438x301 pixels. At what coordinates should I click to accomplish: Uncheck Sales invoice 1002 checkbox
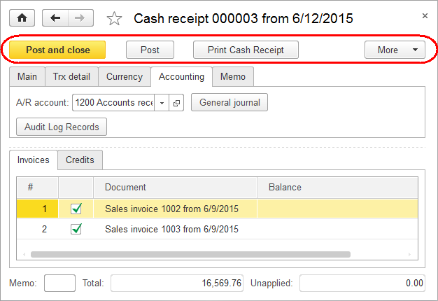76,209
